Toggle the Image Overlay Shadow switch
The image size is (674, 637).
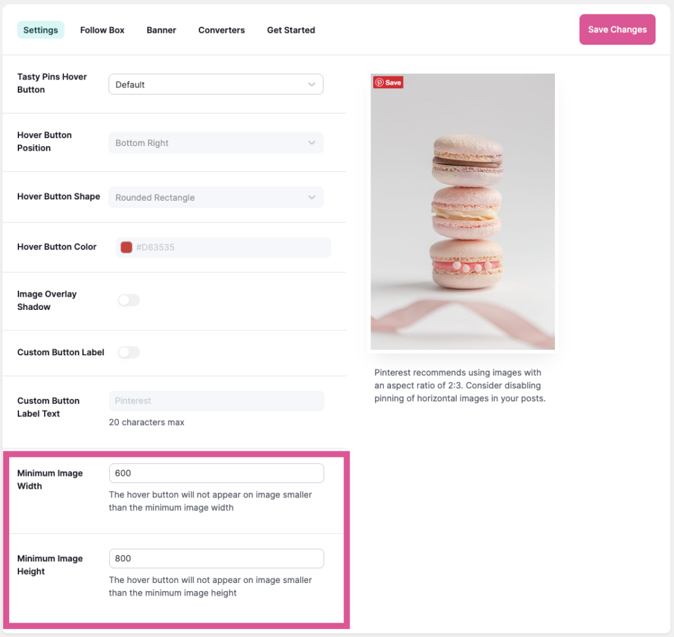pos(129,300)
